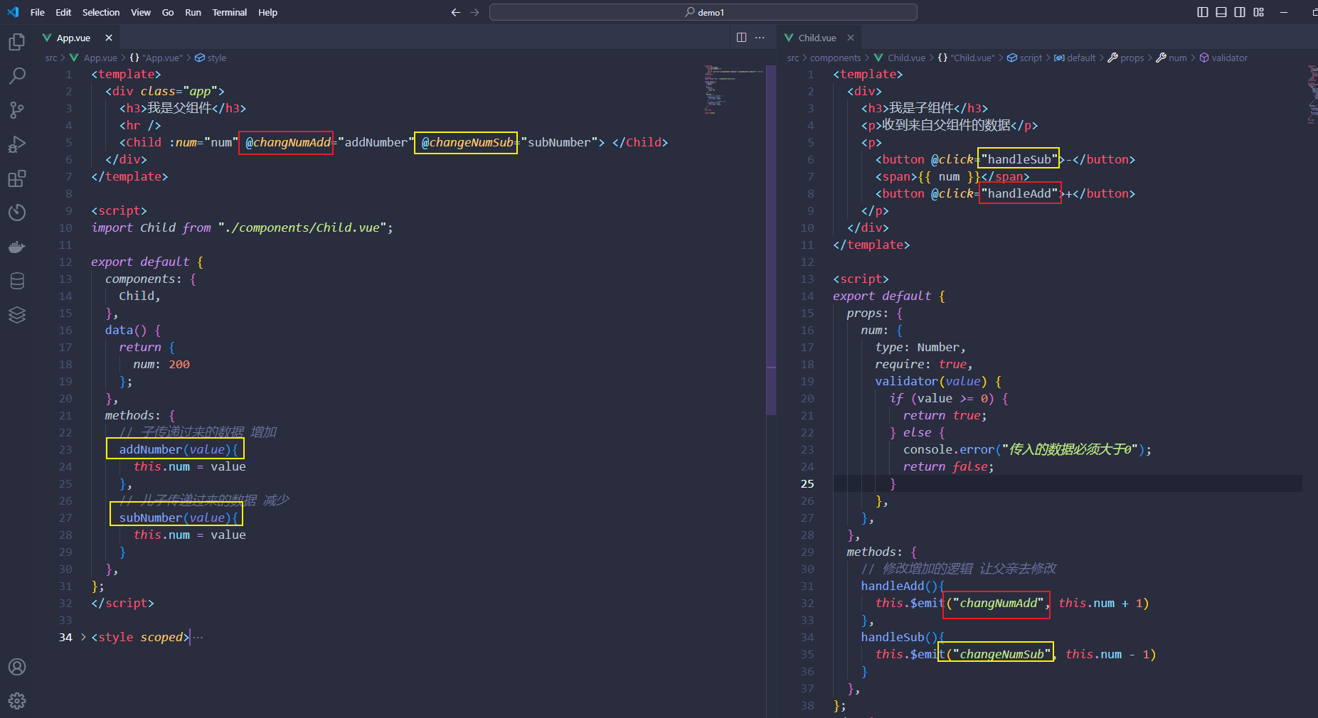Open the Database view in activity bar
Image resolution: width=1318 pixels, height=718 pixels.
[17, 281]
